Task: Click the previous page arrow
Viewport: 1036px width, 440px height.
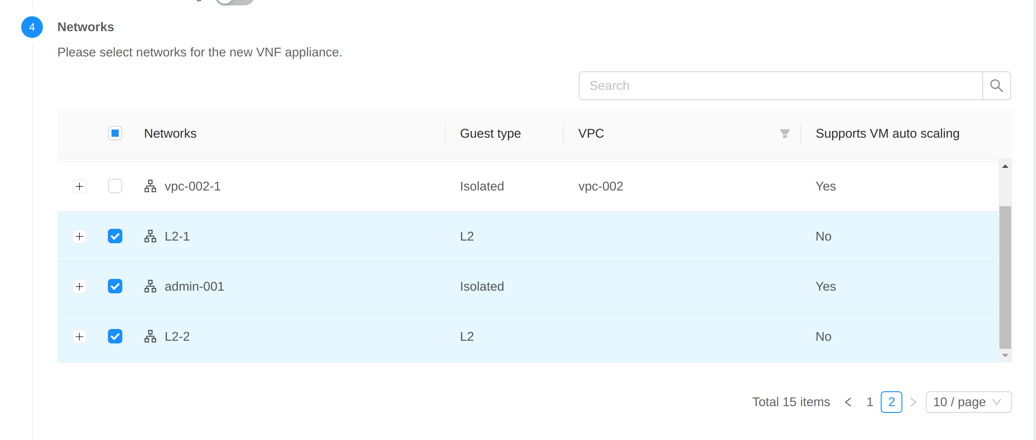Action: (x=848, y=402)
